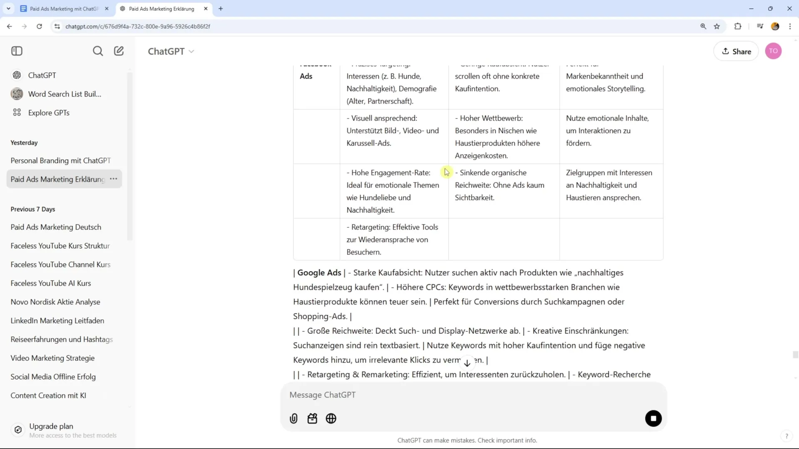Screen dimensions: 799x449
Task: Select the Paid Ads Marketing Erklärung tab
Action: [x=161, y=9]
